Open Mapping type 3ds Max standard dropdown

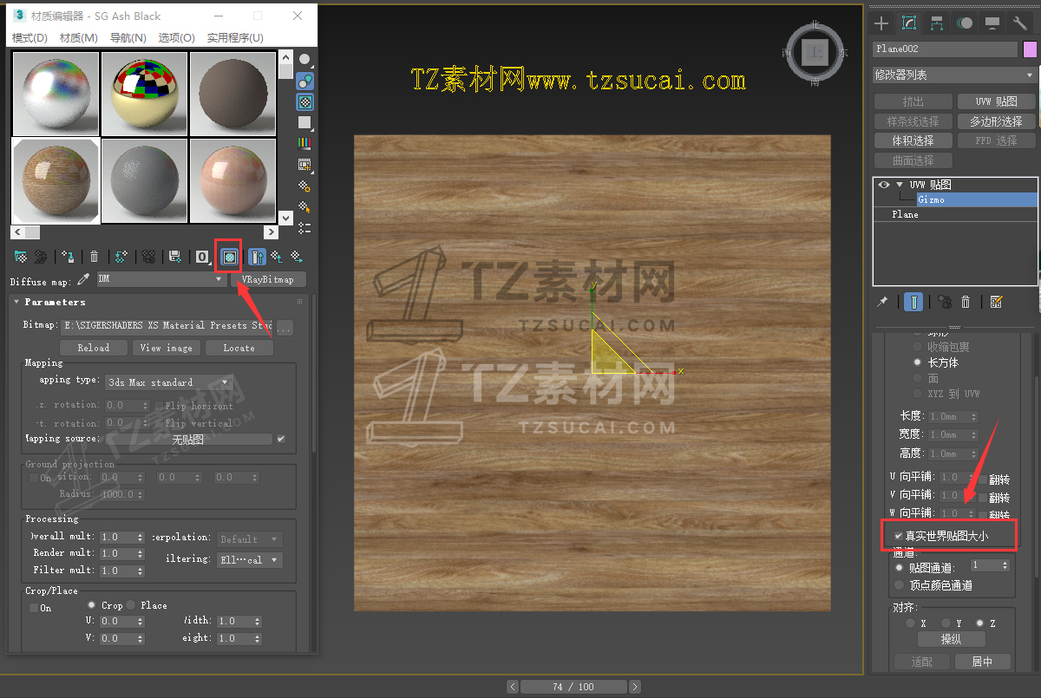click(x=168, y=382)
